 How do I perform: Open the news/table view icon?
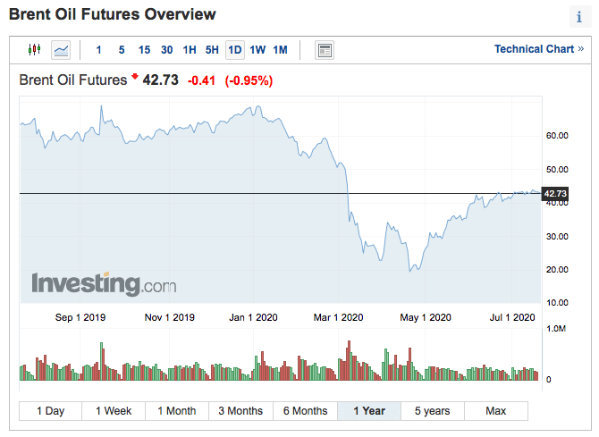(x=325, y=49)
